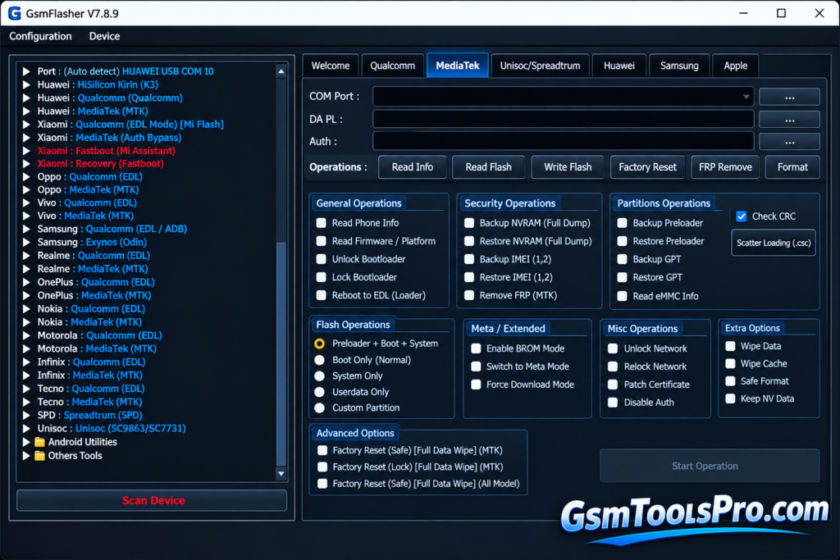Check Factory Reset (Lock) [Full Data Wipe] (MTK)

(x=322, y=467)
